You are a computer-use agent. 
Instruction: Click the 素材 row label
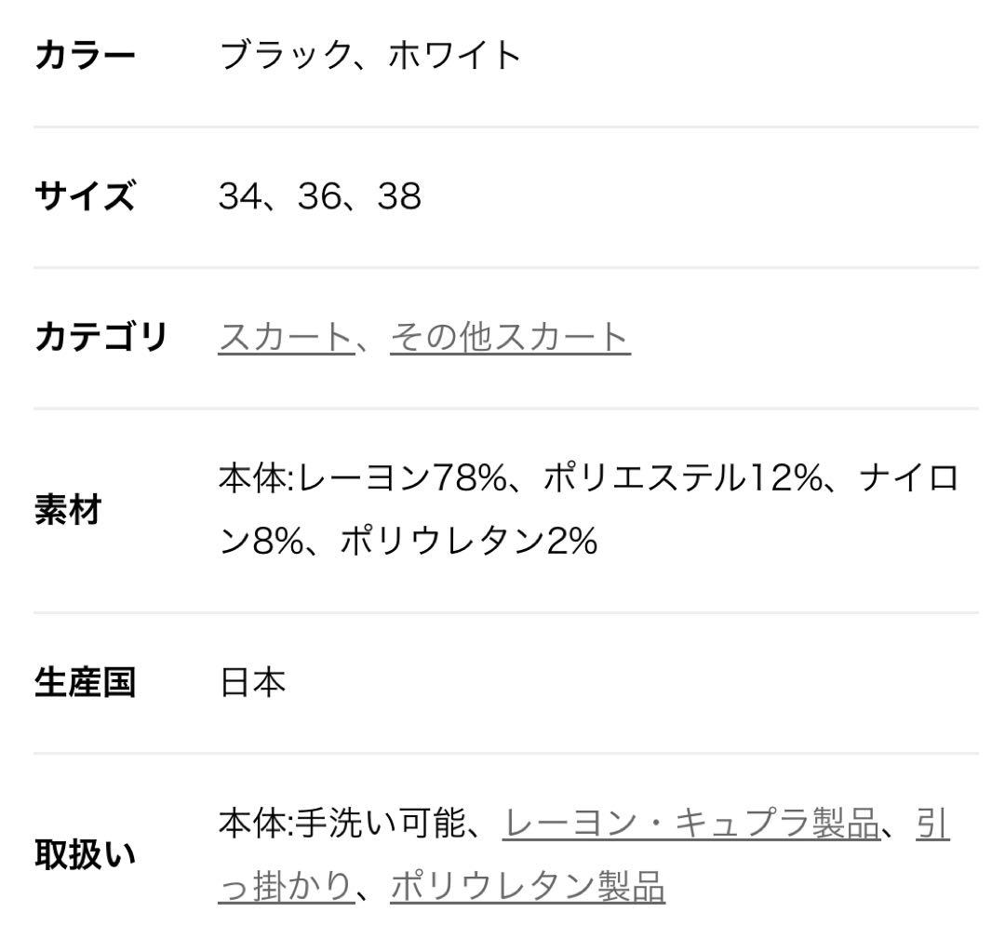(x=67, y=510)
